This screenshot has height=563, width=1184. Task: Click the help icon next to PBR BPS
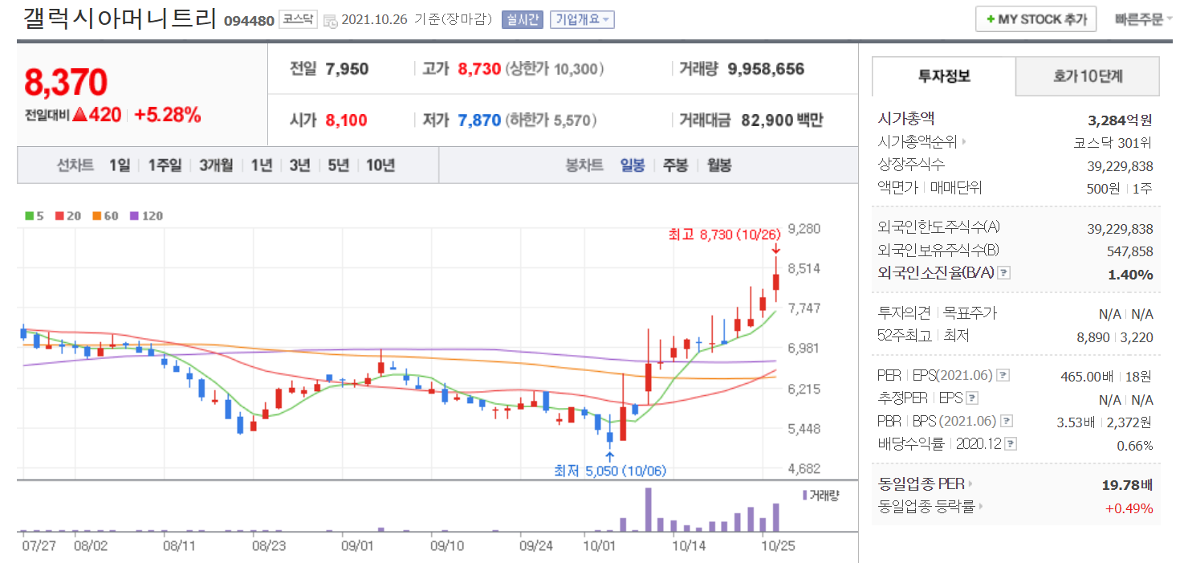[x=1007, y=421]
